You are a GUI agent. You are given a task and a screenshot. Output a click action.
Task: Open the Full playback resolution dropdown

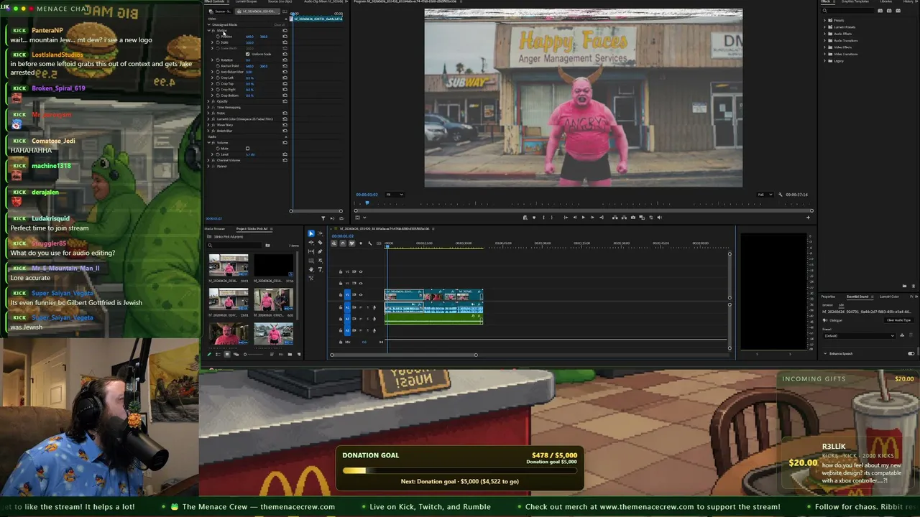(x=764, y=194)
